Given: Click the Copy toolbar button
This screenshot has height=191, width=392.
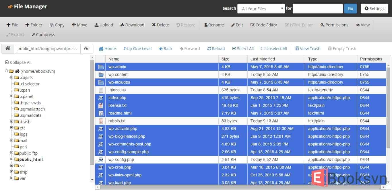Looking at the screenshot, I should (57, 25).
